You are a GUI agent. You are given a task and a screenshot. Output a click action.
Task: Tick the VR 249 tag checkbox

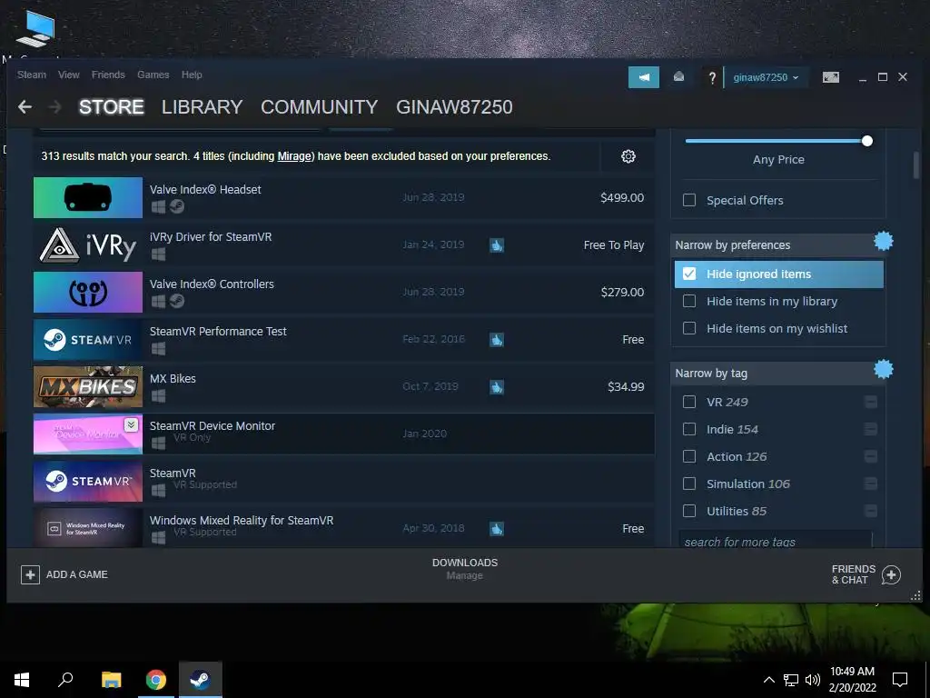689,402
